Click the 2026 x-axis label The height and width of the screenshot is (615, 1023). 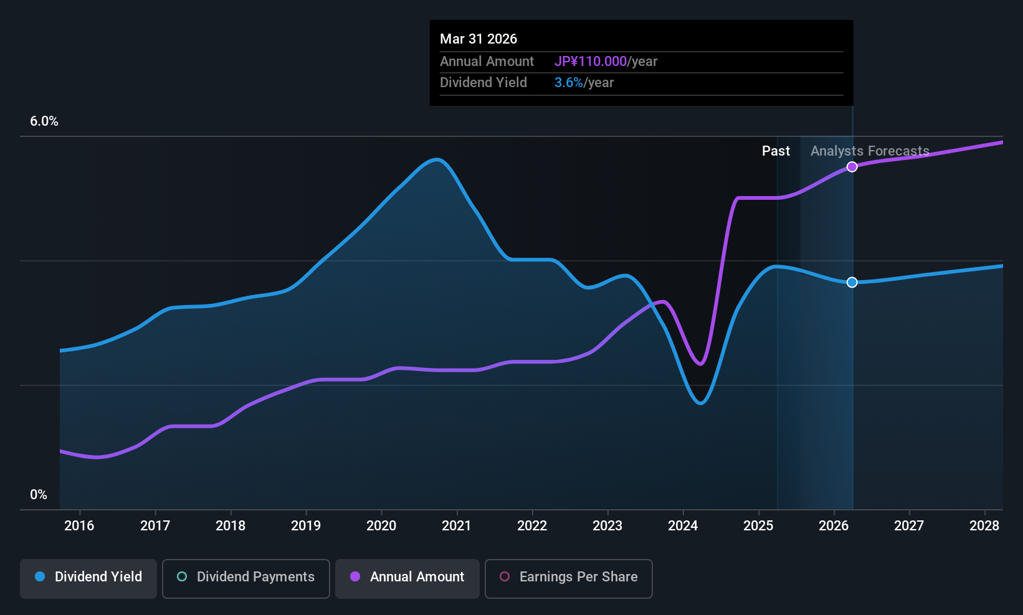[834, 526]
